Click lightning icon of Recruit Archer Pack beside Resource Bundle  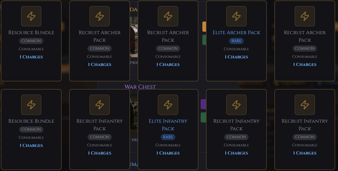99,16
